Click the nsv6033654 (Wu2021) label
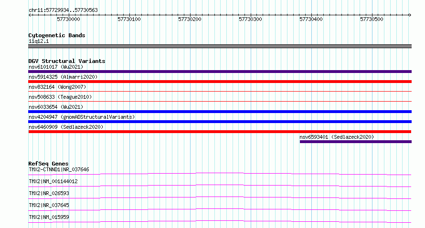425x228 pixels. (56, 107)
